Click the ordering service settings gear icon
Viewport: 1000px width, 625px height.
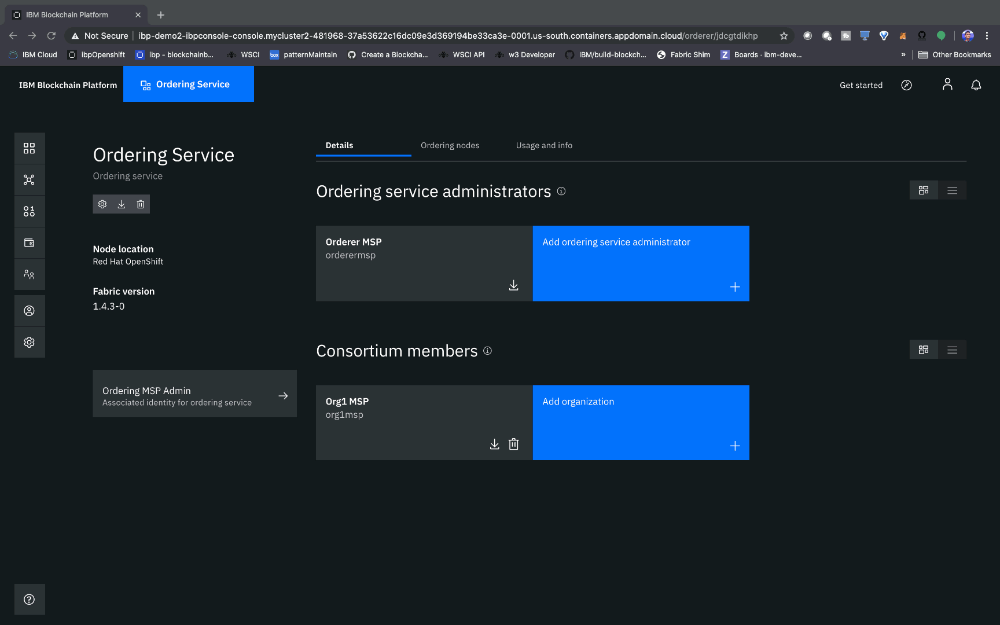click(x=102, y=204)
